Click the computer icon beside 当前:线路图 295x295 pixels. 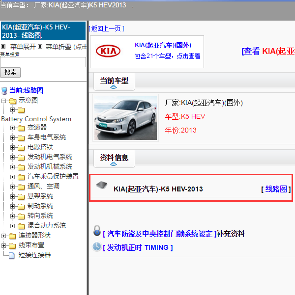point(4,91)
